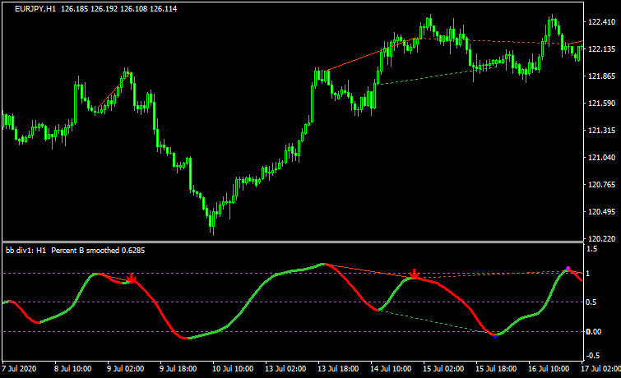Click the 0.00 indicator scale label
Screen dimensions: 621x378
click(594, 332)
